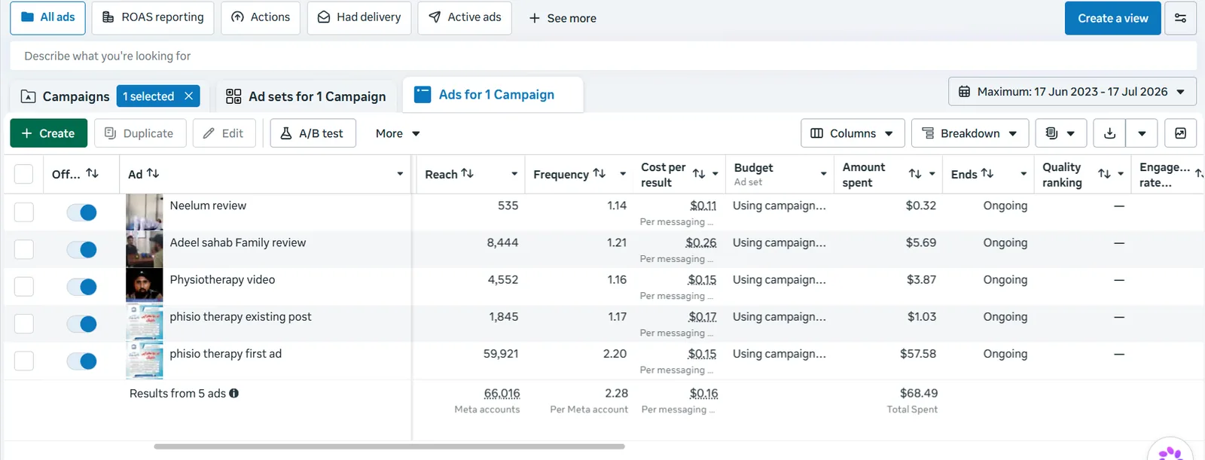Open the Neelum review ad thumbnail
Screen dimensions: 1205x460
click(x=144, y=212)
